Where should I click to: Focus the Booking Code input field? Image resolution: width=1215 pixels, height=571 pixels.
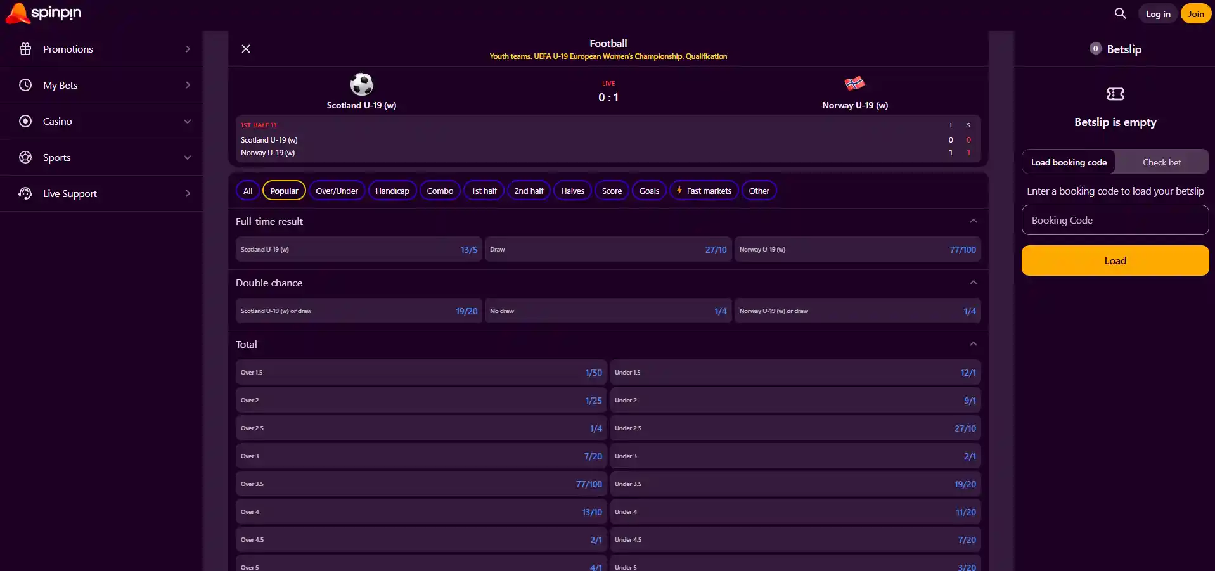point(1115,221)
